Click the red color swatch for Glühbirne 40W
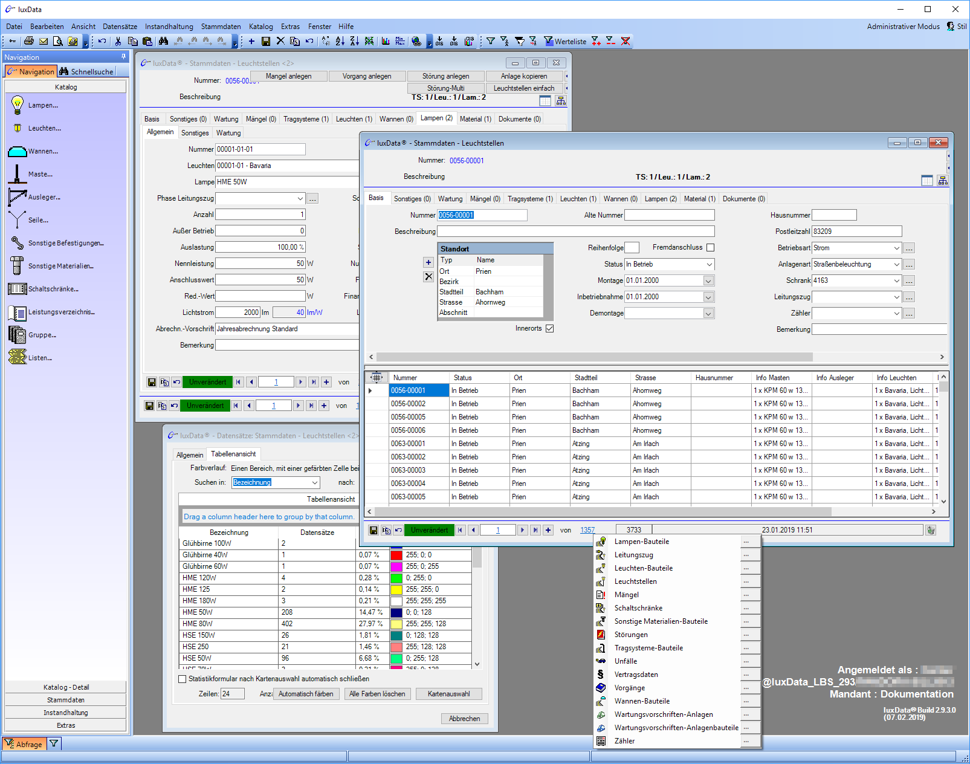This screenshot has height=764, width=970. point(396,555)
